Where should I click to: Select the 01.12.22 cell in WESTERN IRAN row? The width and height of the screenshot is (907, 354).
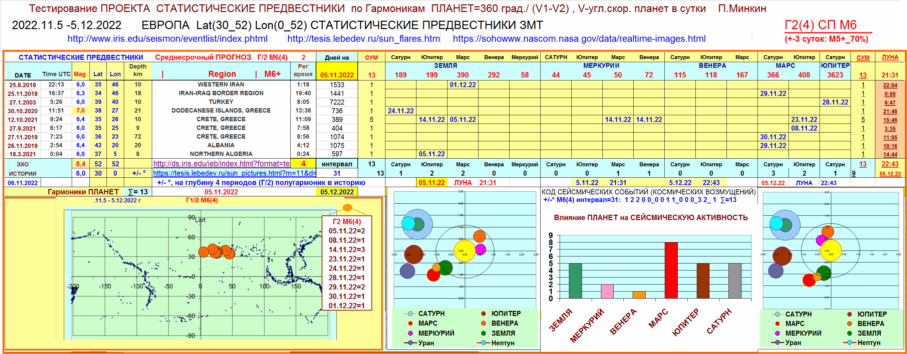pos(462,85)
